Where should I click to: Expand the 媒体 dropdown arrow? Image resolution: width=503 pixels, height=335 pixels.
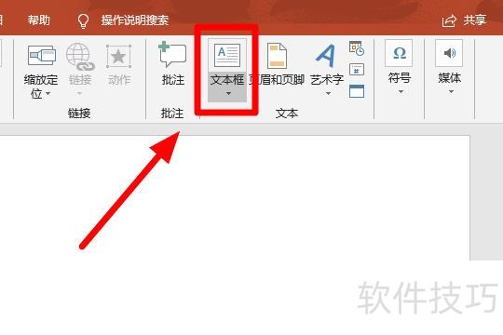tap(451, 92)
